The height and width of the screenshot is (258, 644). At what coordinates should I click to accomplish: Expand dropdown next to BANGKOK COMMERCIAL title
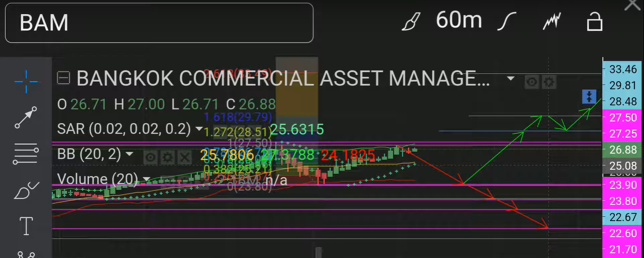[x=510, y=78]
